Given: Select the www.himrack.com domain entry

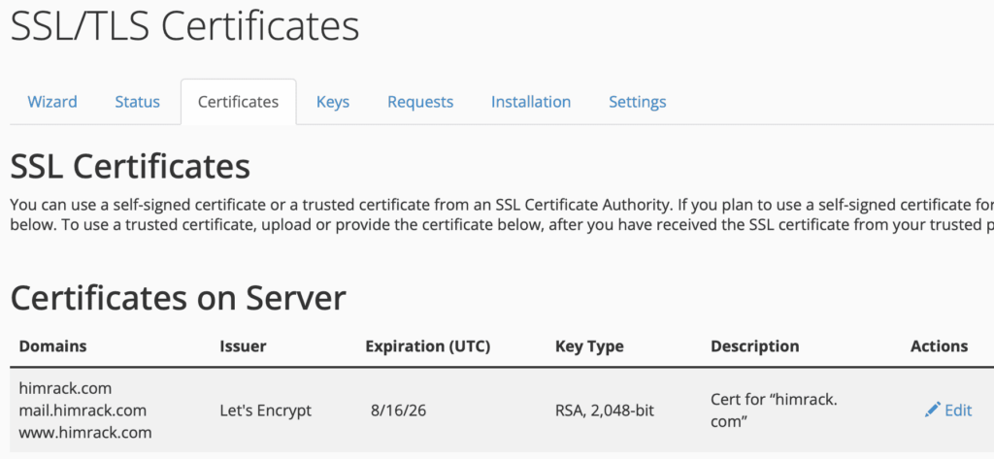Looking at the screenshot, I should pyautogui.click(x=85, y=433).
